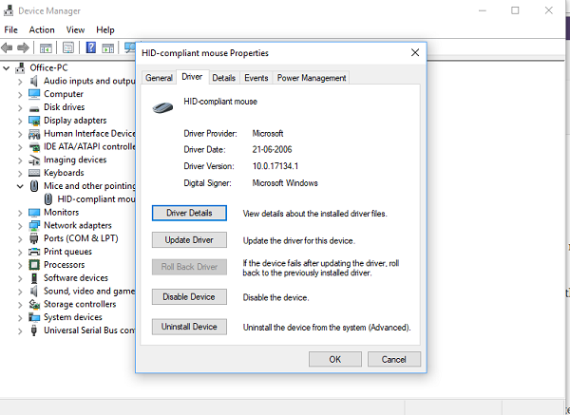Switch to the Details tab

[x=223, y=78]
